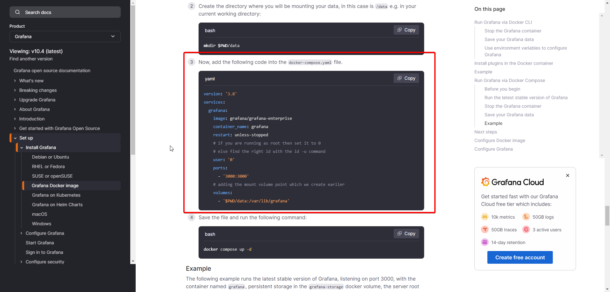Collapse the Set up section
Screen dimensions: 610x292
[x=15, y=138]
